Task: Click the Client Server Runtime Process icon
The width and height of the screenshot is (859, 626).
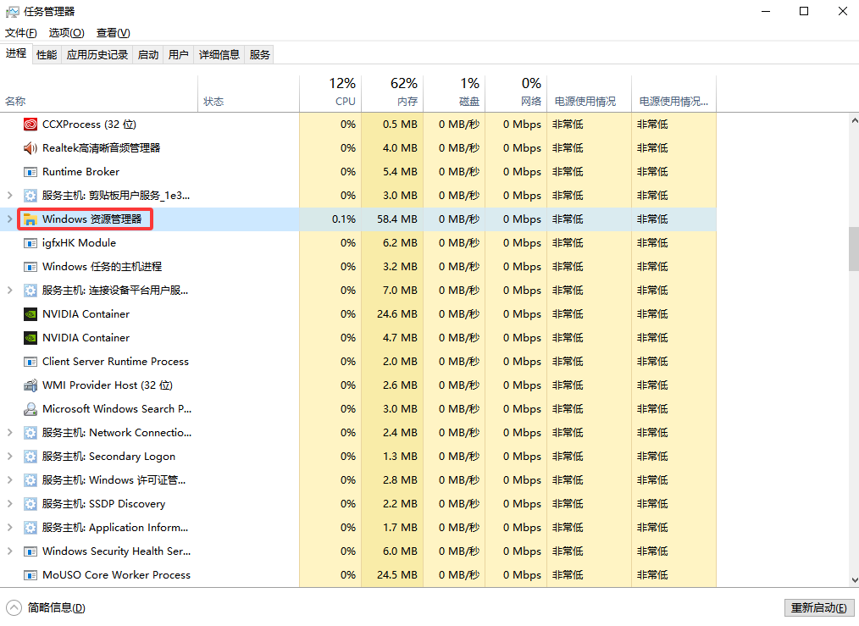Action: (x=30, y=362)
